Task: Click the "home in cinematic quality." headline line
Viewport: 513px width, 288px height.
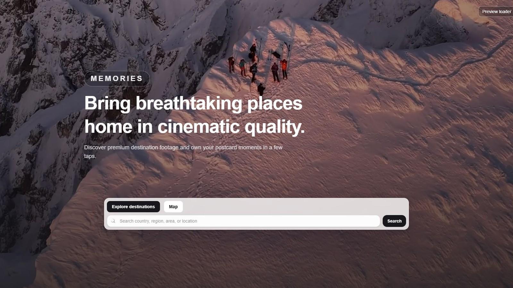Action: click(194, 127)
